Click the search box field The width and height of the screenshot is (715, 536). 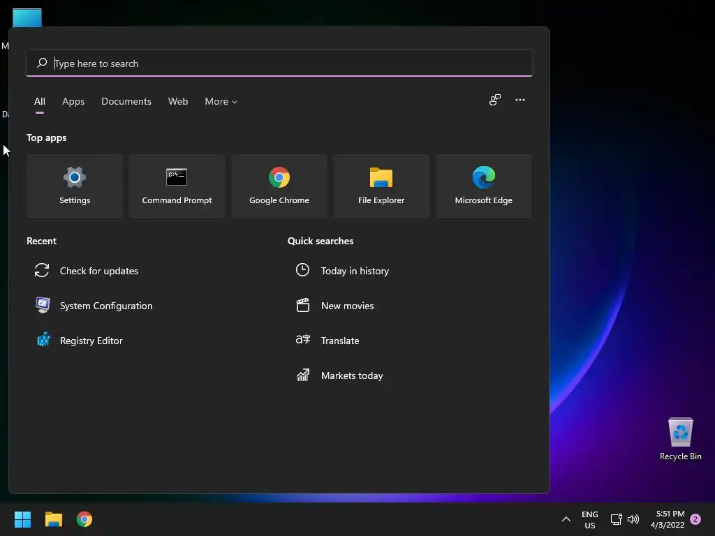(x=279, y=63)
